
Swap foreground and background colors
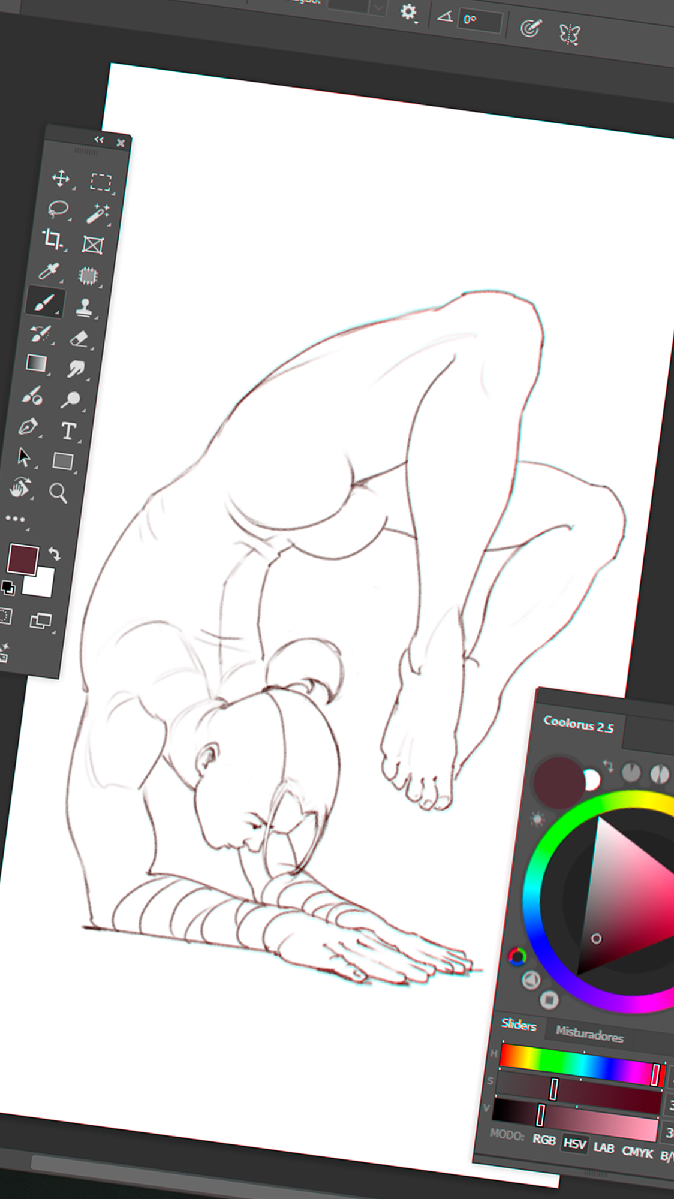click(55, 553)
